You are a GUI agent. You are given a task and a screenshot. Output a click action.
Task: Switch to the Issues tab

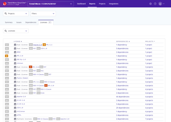19,22
